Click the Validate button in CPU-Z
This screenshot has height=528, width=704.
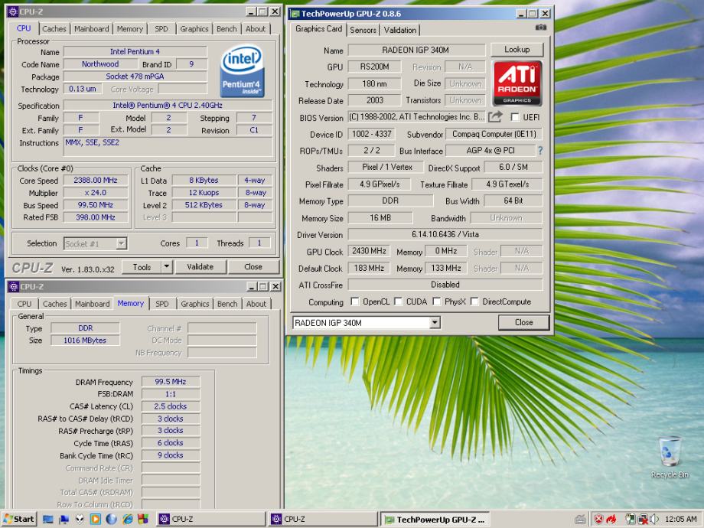tap(200, 267)
